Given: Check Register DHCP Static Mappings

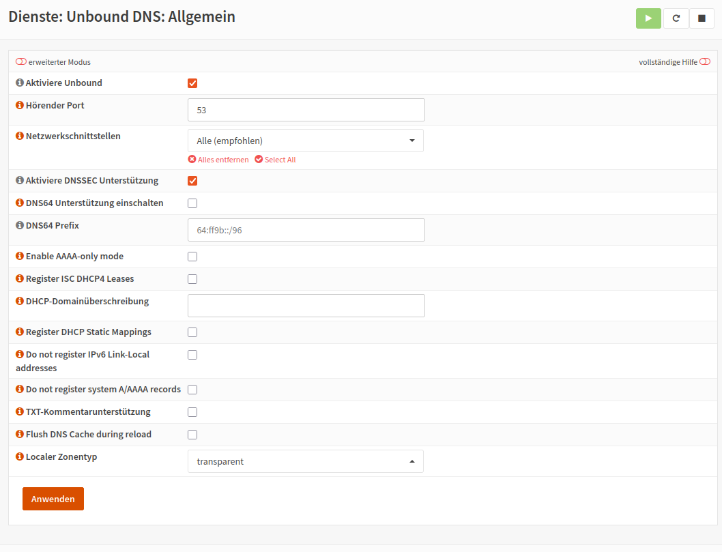Looking at the screenshot, I should [192, 332].
